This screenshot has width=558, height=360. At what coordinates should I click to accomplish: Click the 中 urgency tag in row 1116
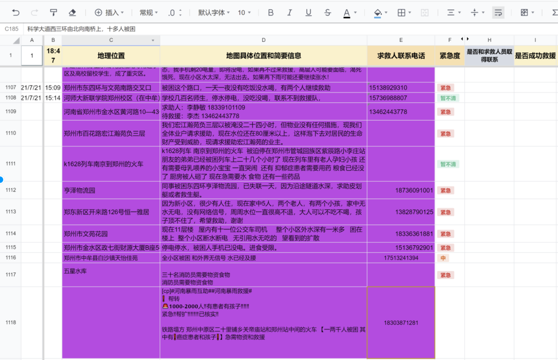coord(443,258)
